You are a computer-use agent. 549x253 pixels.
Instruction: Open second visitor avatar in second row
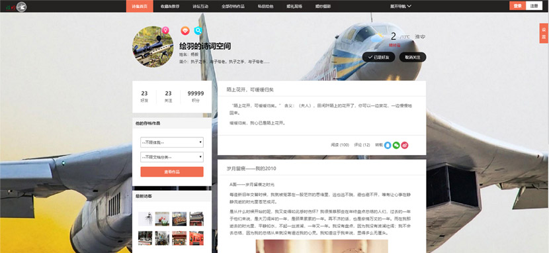pos(162,238)
